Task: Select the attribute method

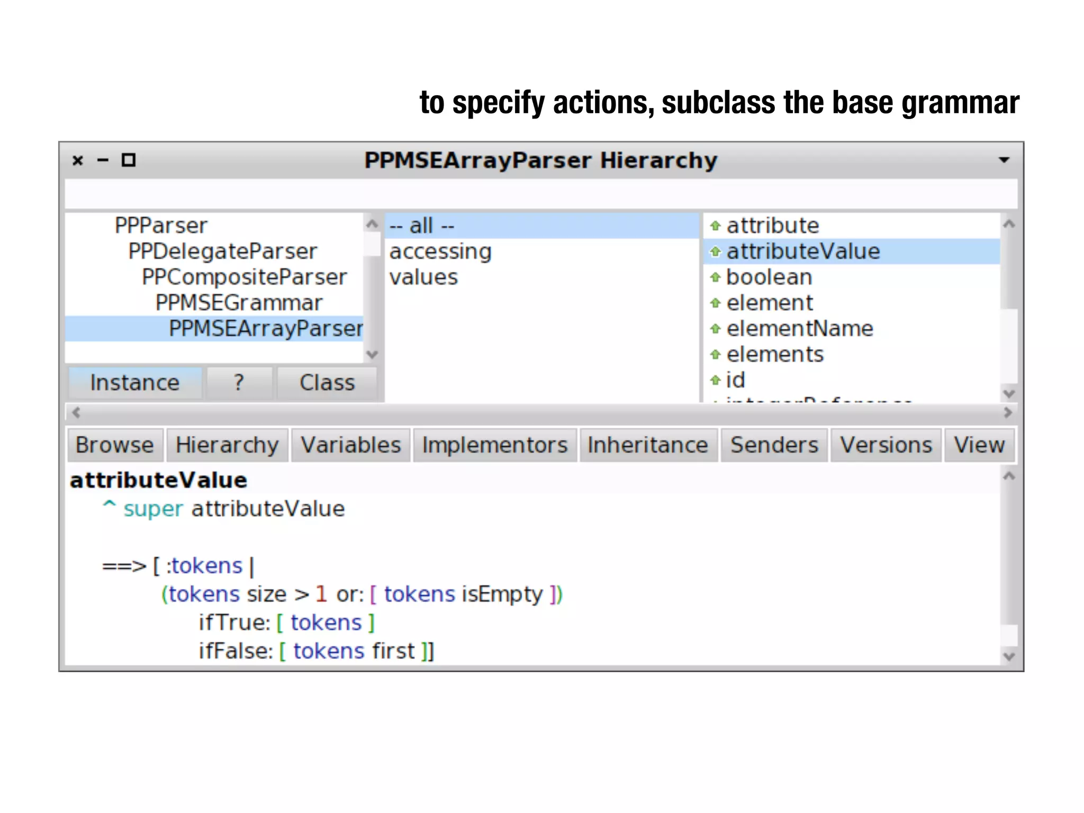Action: 852,226
